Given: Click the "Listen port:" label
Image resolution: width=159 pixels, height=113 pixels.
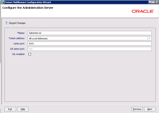Looking at the screenshot, I should coord(19,44).
